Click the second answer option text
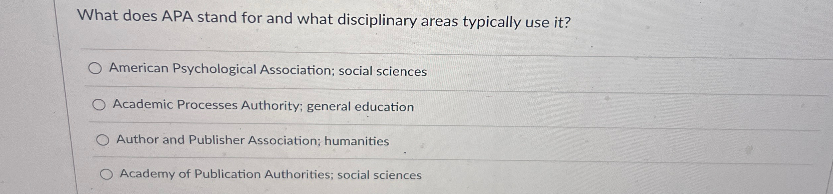Screen dimensions: 833x194 [x=263, y=106]
